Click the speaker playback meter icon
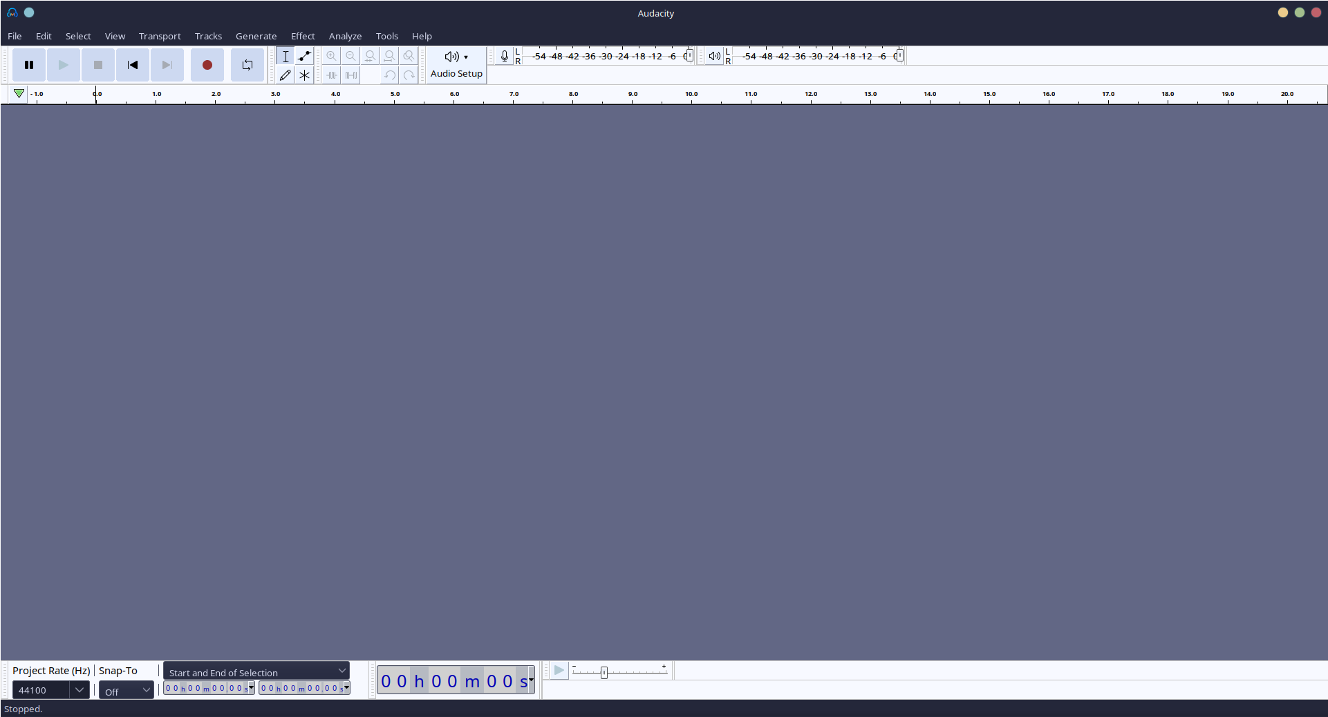Screen dimensions: 1328x717 715,56
